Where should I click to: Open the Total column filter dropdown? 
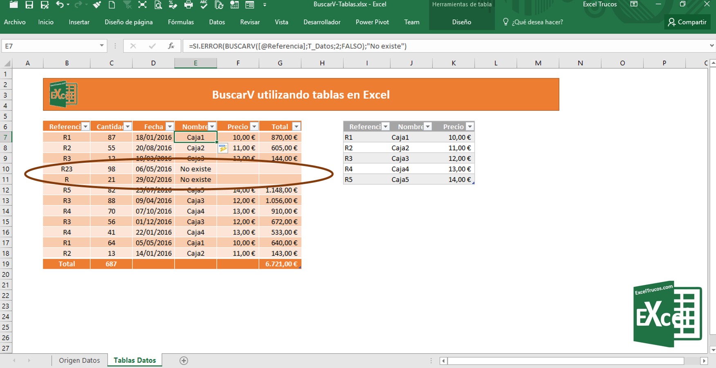pos(296,127)
